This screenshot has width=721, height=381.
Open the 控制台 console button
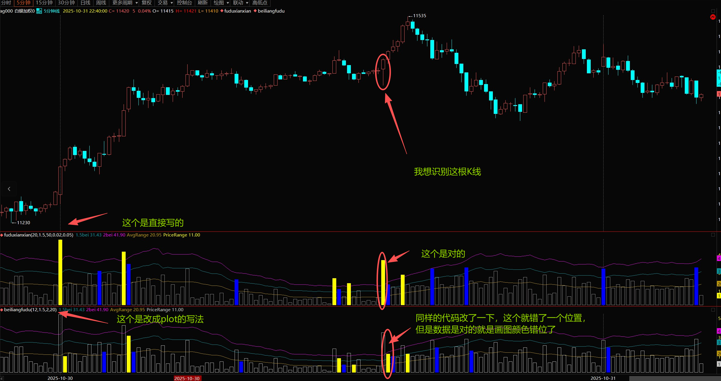[184, 3]
